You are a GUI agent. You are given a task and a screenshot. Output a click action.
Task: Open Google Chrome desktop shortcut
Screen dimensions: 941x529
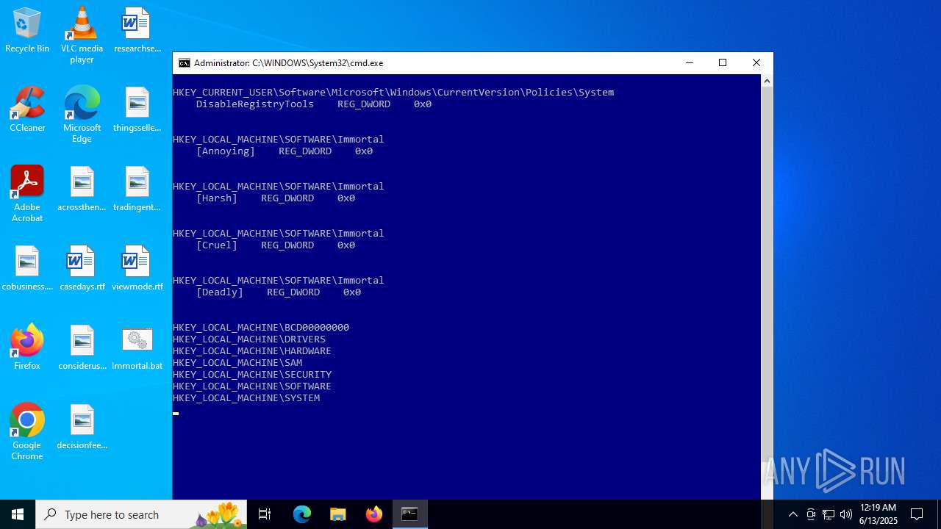pyautogui.click(x=27, y=432)
